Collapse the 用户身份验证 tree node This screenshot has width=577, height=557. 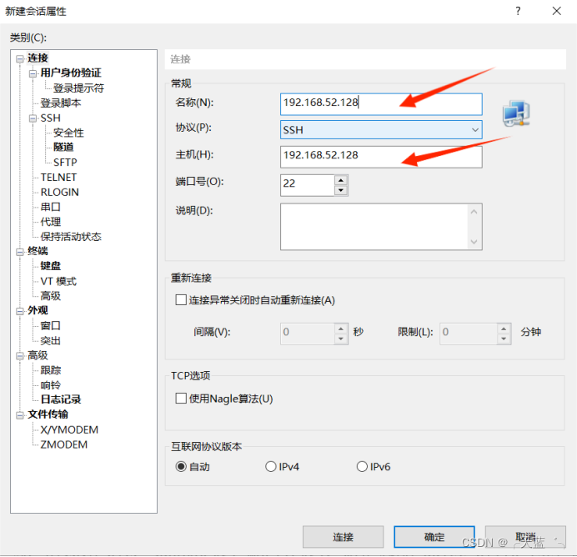point(33,73)
